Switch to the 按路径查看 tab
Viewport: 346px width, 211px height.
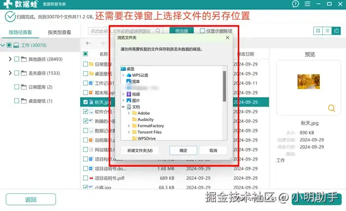(20, 33)
